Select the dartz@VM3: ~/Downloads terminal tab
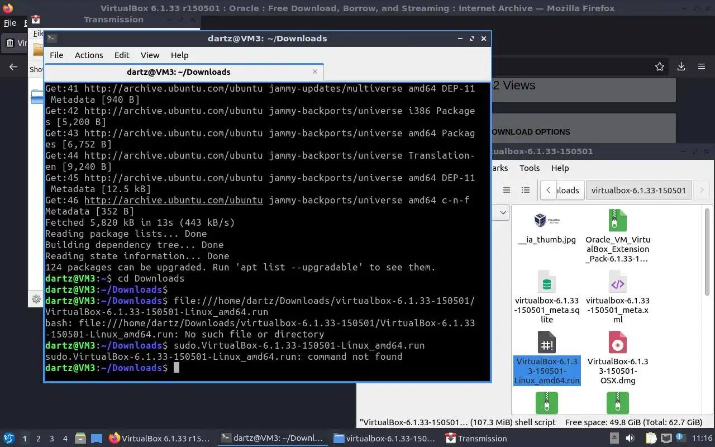The width and height of the screenshot is (715, 447). tap(184, 72)
